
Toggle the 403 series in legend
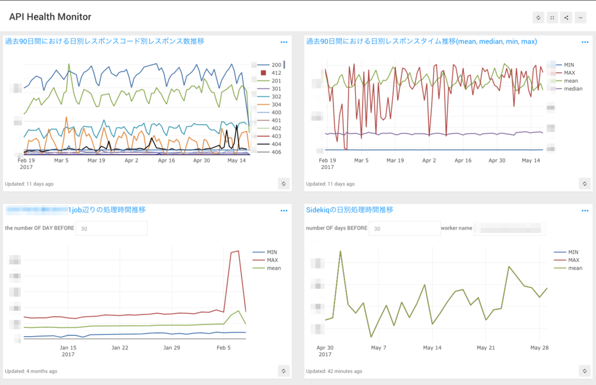point(269,136)
